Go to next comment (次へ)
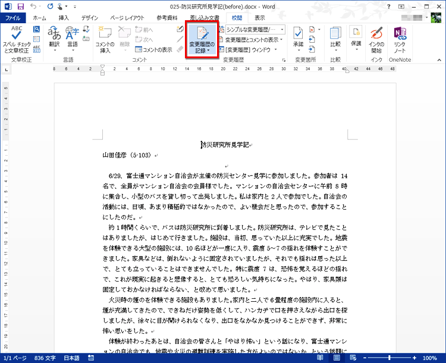Image resolution: width=446 pixels, height=363 pixels. point(144,40)
